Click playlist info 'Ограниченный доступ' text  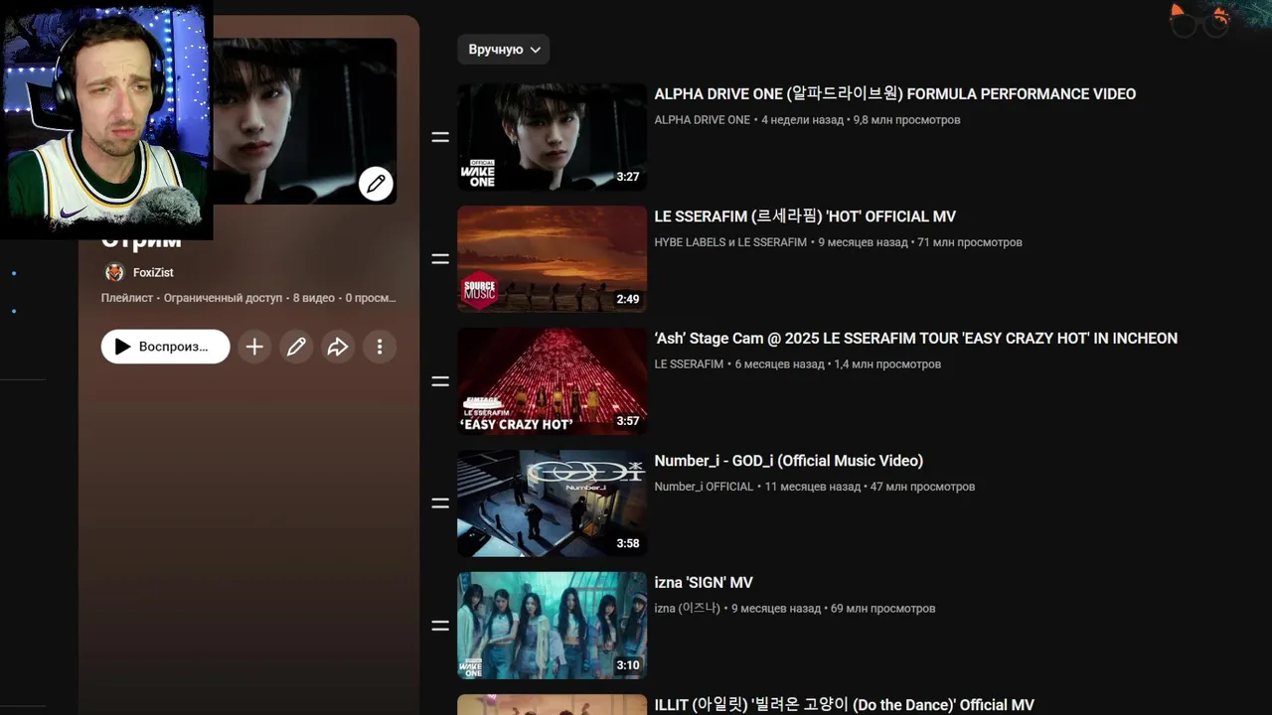coord(223,298)
